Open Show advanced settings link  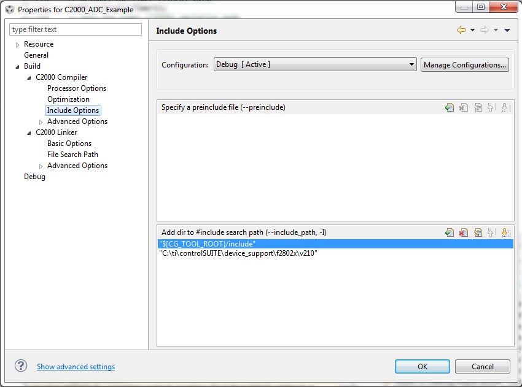point(76,366)
